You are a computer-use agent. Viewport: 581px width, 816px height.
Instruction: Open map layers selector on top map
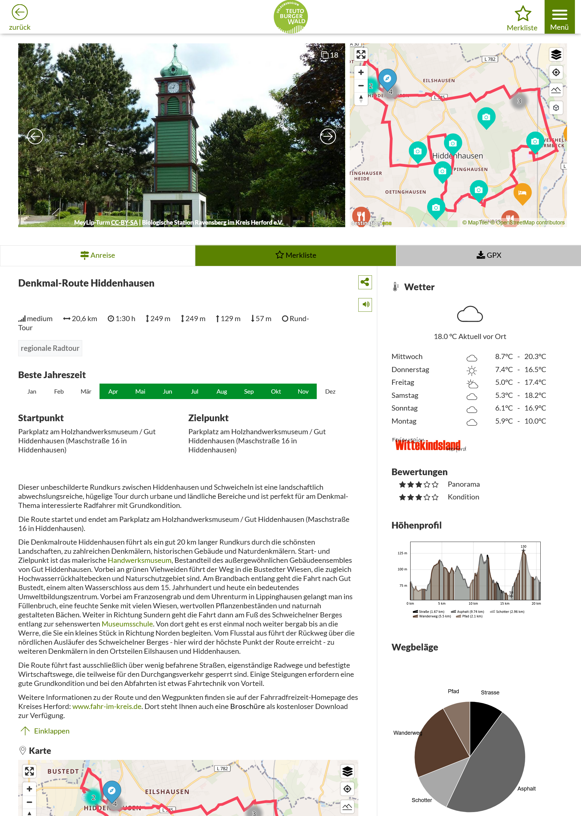tap(556, 55)
